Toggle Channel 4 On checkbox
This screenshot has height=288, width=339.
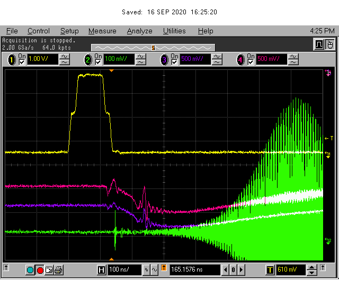point(251,62)
